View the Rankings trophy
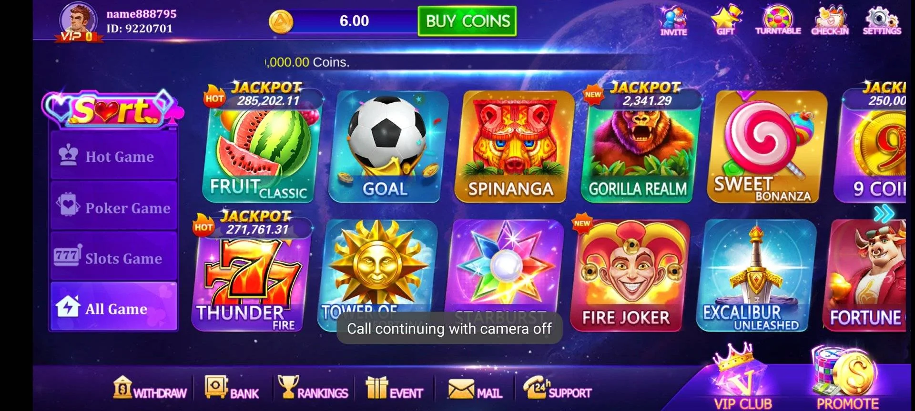Viewport: 915px width, 411px height. click(313, 388)
